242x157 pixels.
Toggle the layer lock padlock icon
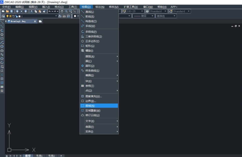(16, 16)
